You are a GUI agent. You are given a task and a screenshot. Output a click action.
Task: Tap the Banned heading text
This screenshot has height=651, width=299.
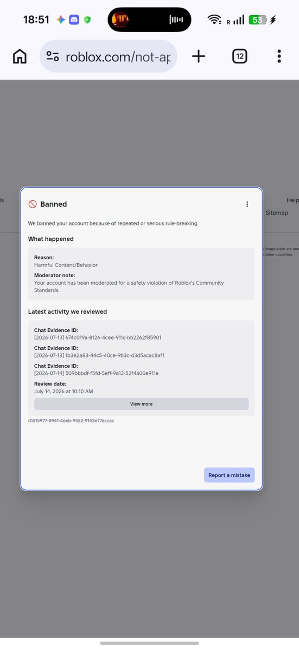pyautogui.click(x=54, y=204)
